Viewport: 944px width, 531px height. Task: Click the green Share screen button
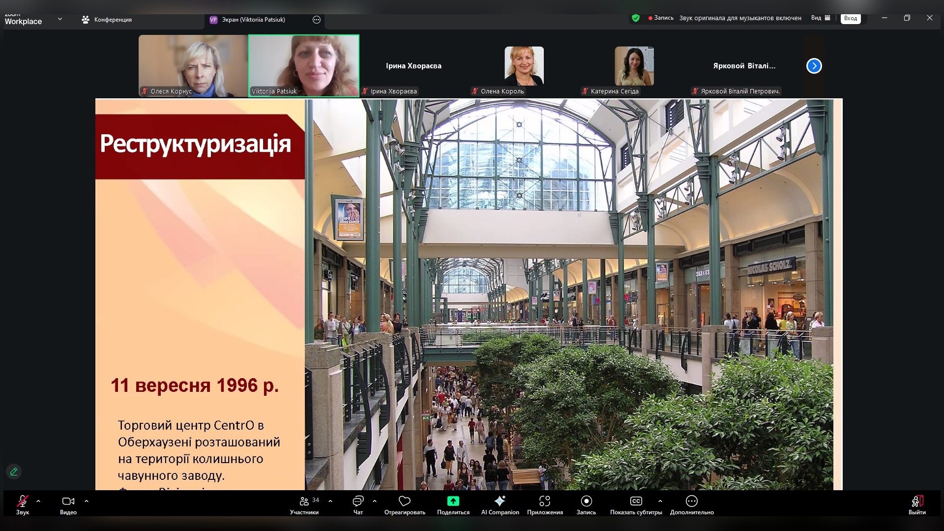(x=453, y=501)
